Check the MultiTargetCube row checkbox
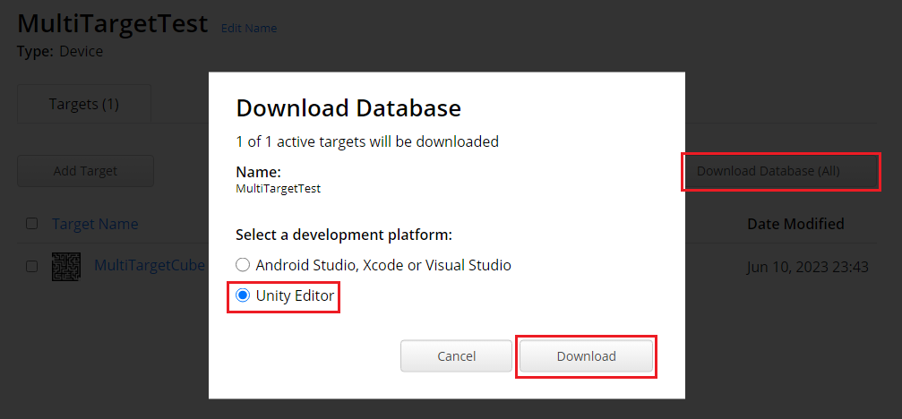 click(31, 266)
